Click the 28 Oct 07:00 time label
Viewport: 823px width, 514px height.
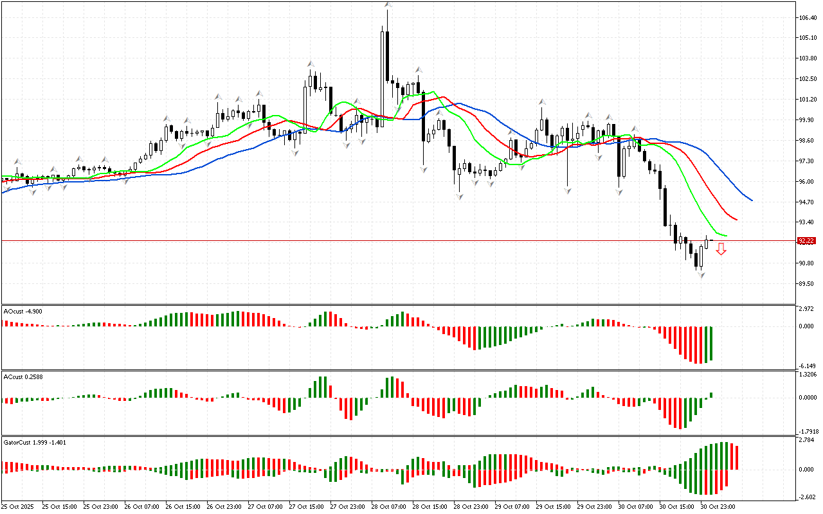click(388, 506)
